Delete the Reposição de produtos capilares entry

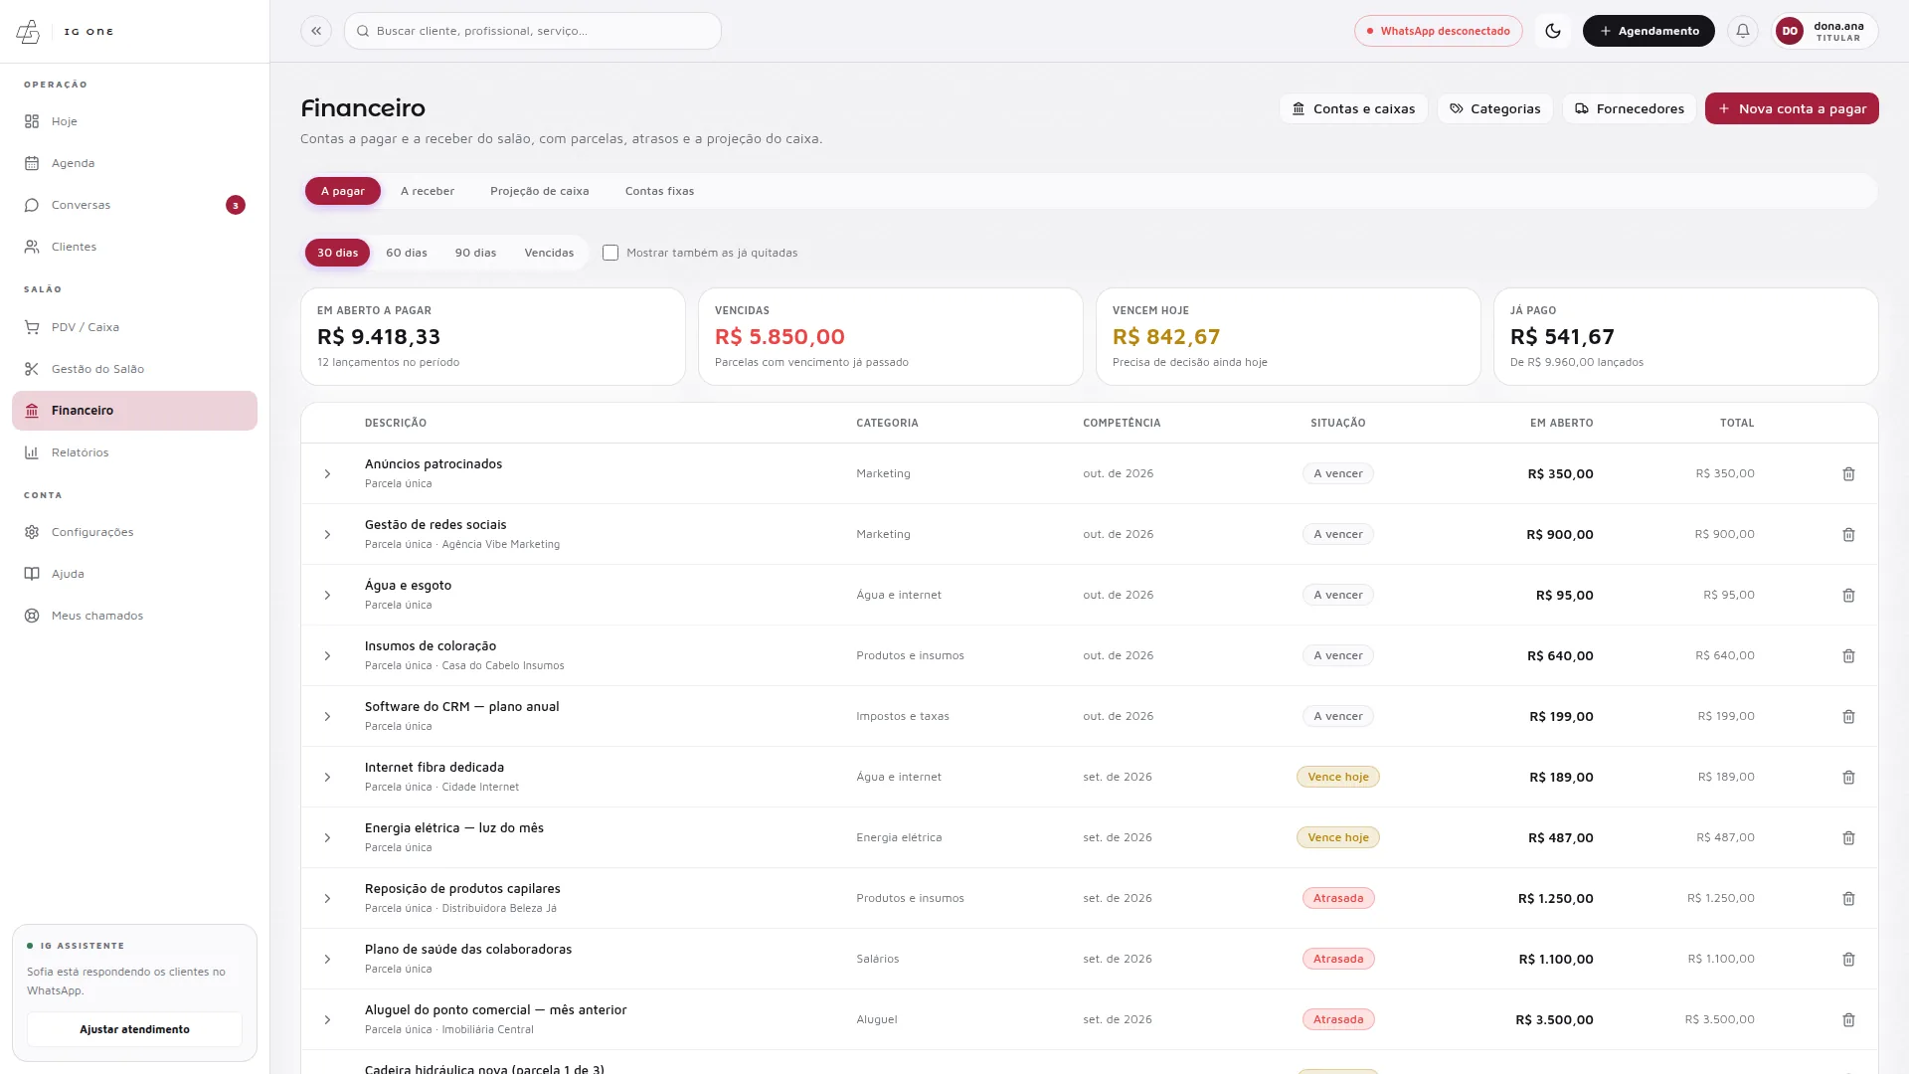1849,899
